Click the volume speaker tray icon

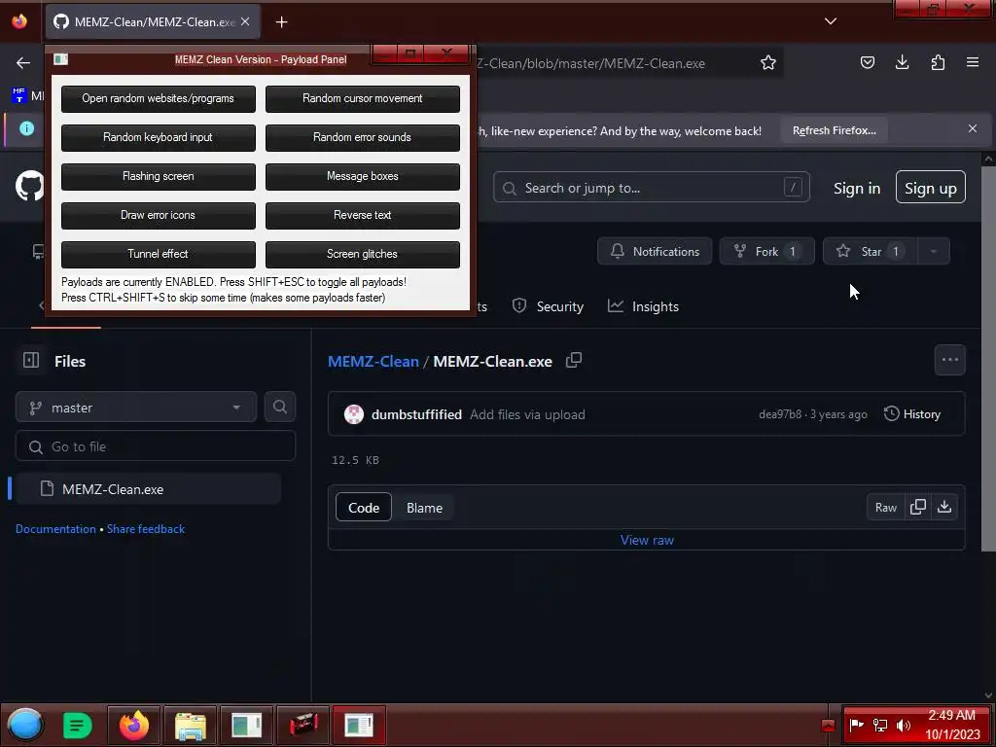click(904, 725)
